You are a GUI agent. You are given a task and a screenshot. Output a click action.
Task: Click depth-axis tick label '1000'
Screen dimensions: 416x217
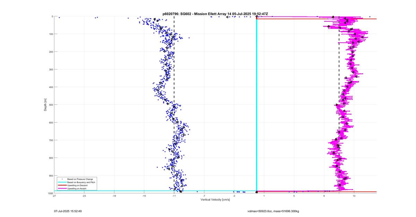click(50, 193)
